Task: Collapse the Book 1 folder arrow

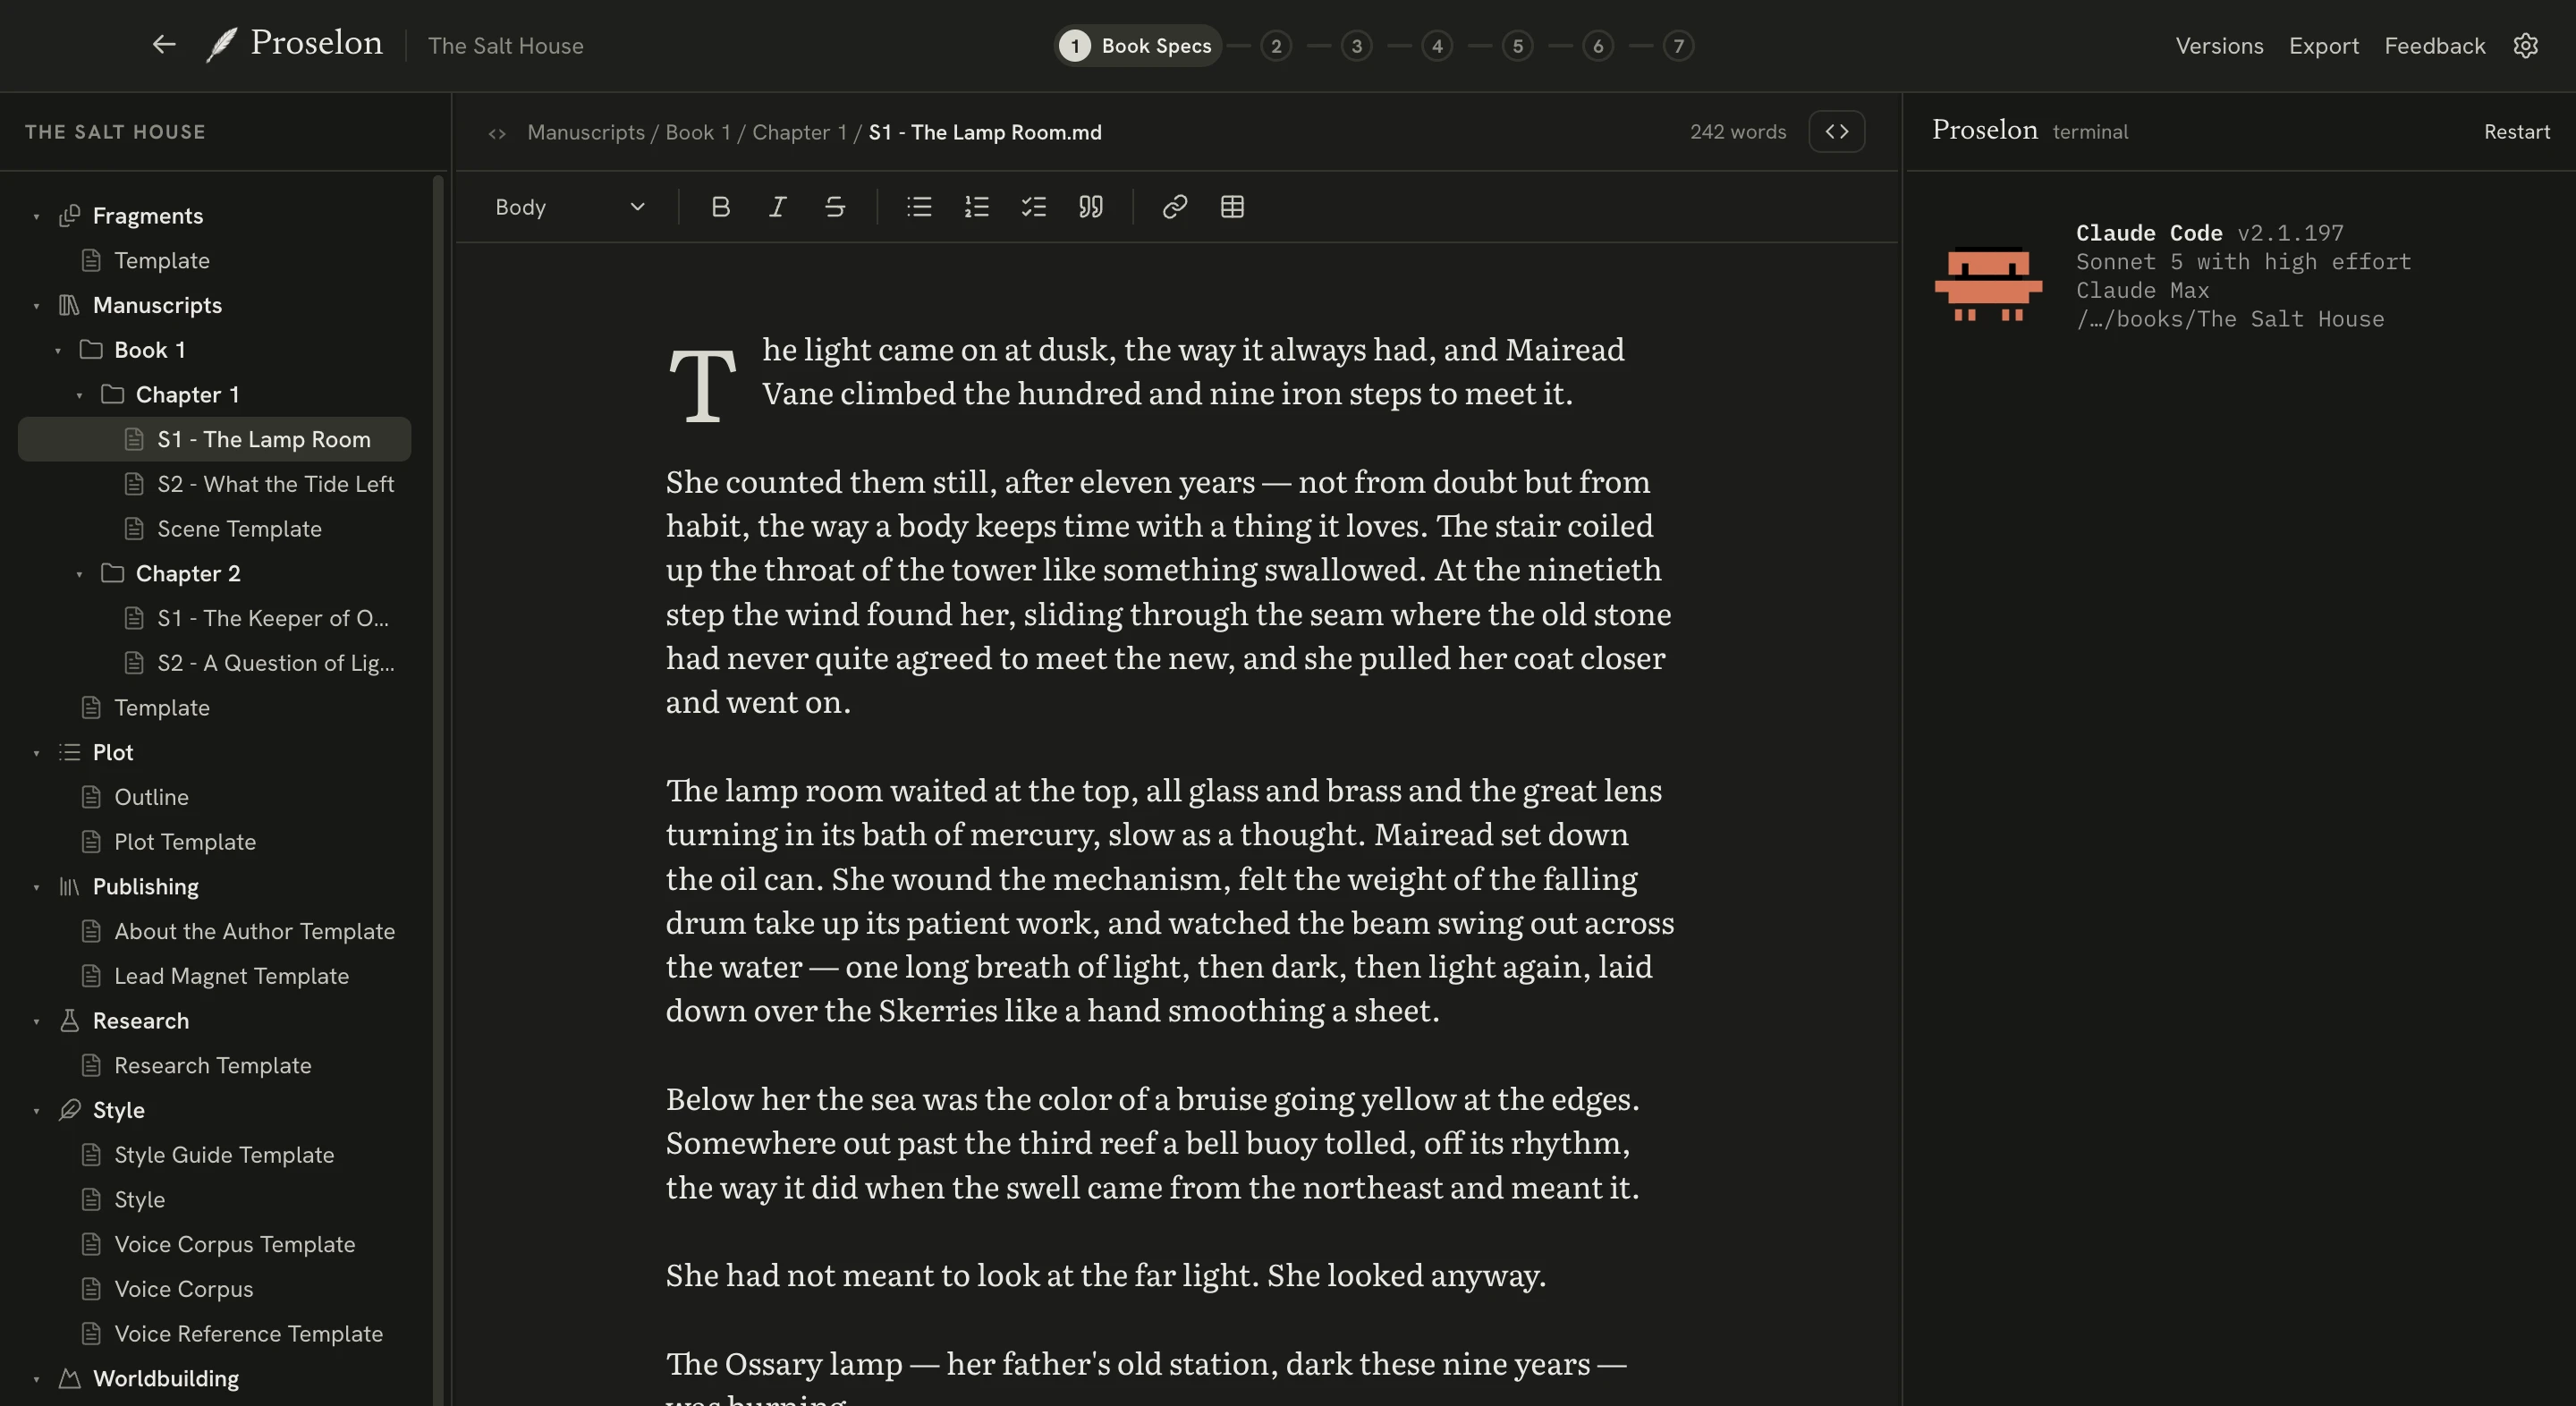Action: 58,350
